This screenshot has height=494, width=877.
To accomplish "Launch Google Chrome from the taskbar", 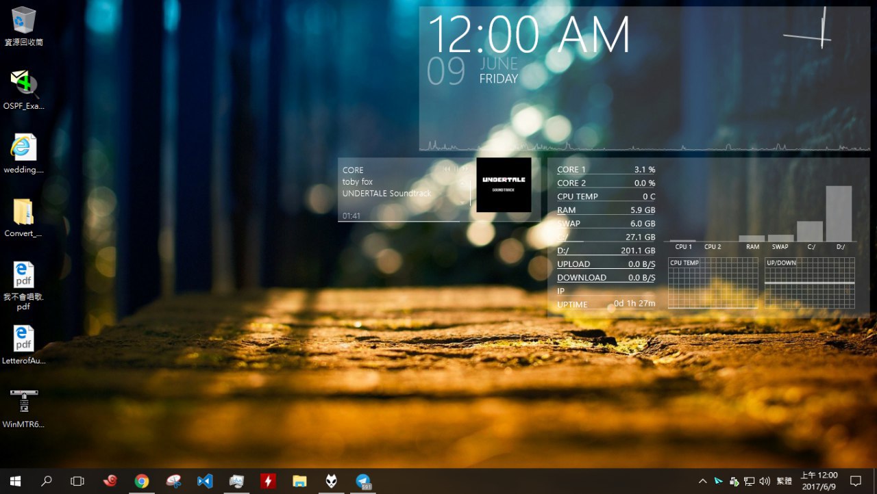I will 142,481.
